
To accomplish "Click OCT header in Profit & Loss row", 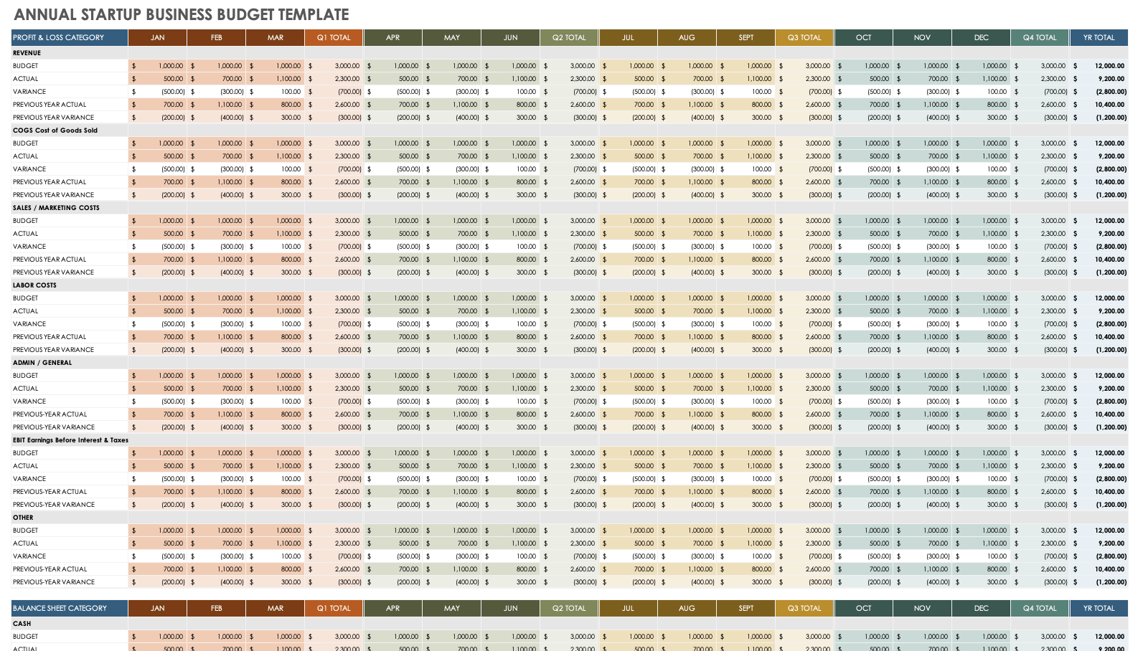I will [864, 37].
